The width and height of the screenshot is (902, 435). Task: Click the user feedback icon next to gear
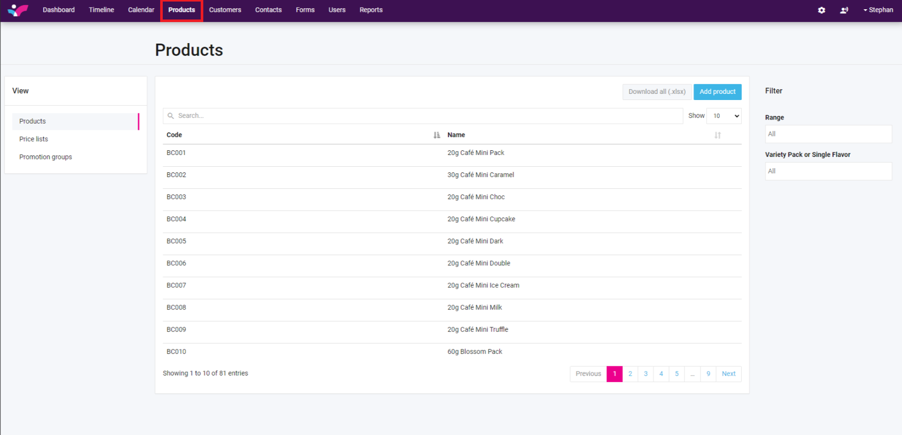[x=843, y=10]
